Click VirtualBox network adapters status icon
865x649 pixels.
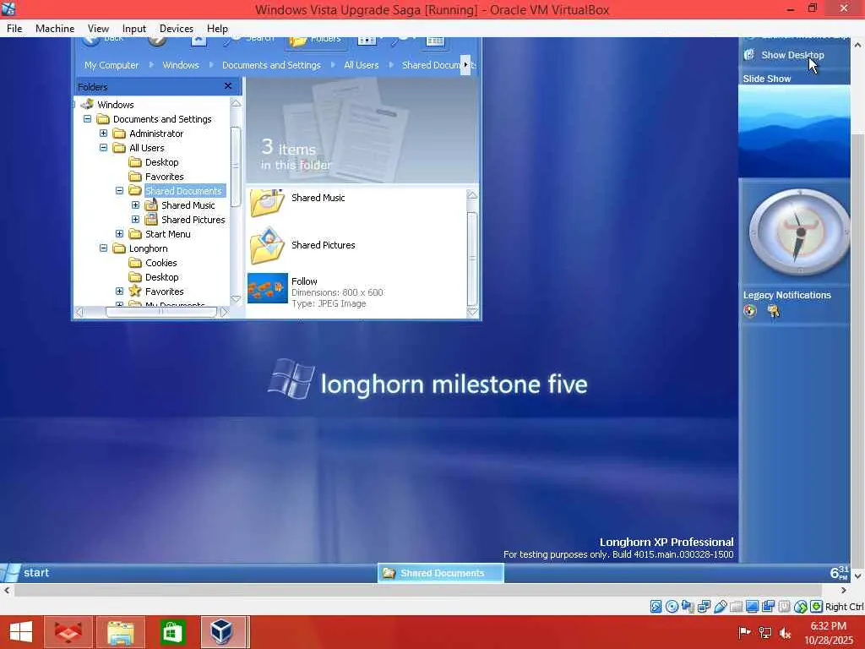704,607
